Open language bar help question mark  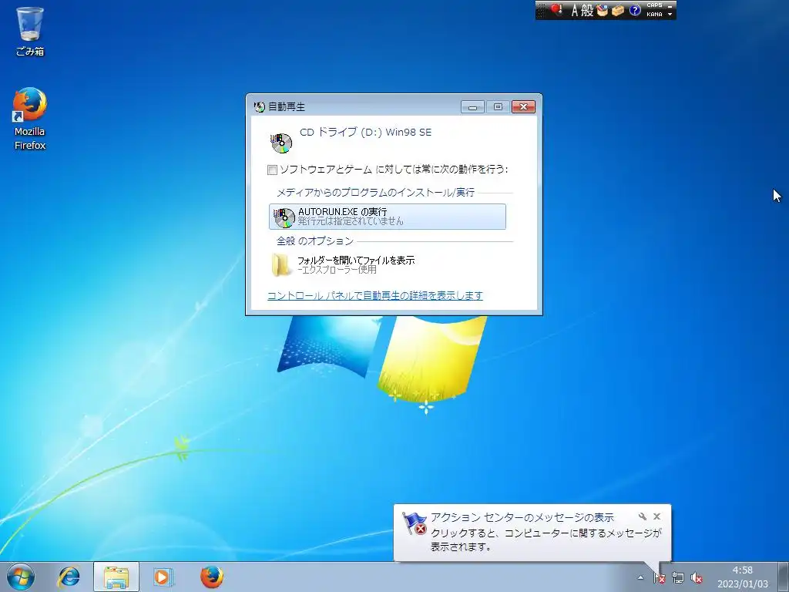click(x=635, y=10)
